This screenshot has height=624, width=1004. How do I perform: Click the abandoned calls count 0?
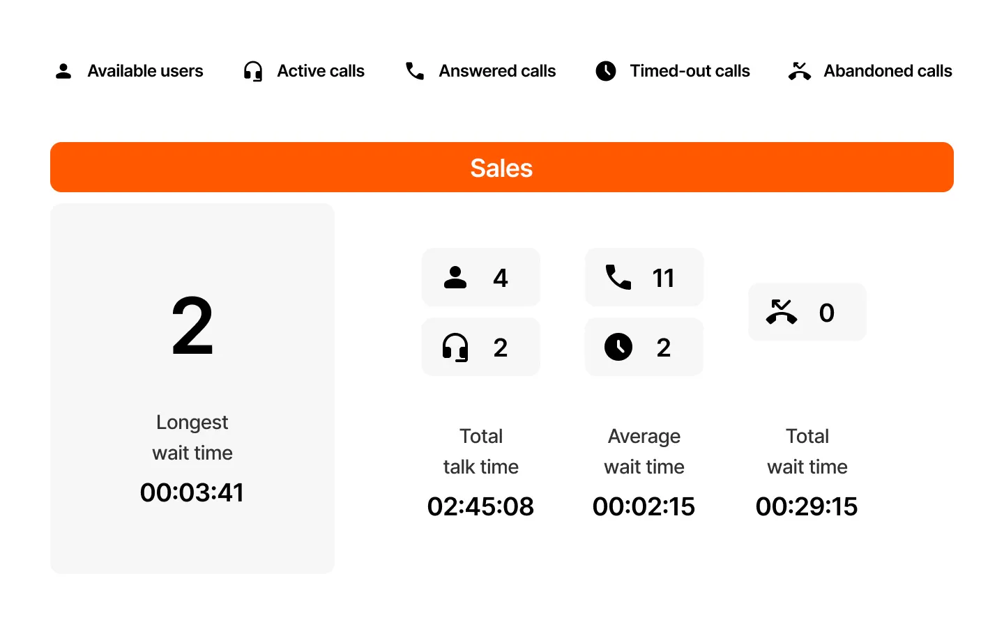[827, 313]
